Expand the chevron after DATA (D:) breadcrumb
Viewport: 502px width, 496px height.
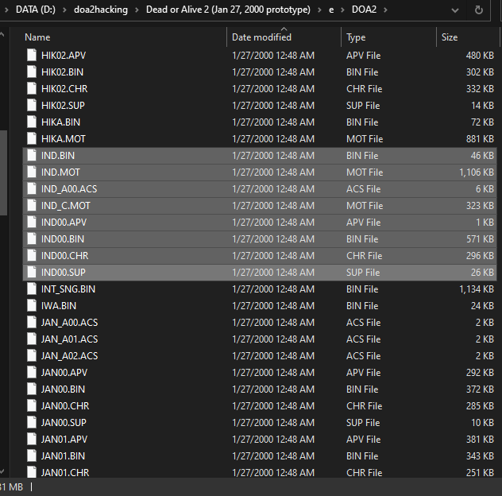click(x=72, y=10)
